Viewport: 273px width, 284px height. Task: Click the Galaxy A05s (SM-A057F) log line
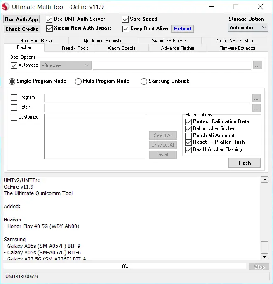[42, 246]
